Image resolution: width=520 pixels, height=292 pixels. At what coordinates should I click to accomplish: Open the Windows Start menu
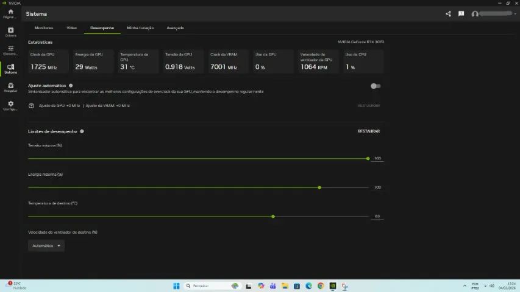[x=176, y=286]
